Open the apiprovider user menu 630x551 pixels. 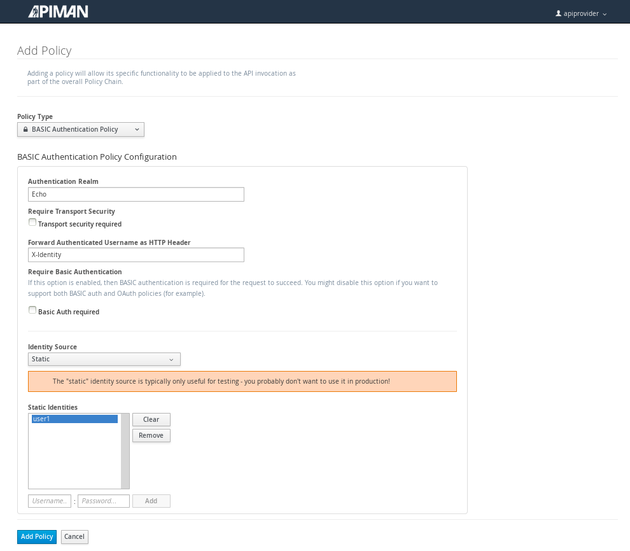point(581,13)
